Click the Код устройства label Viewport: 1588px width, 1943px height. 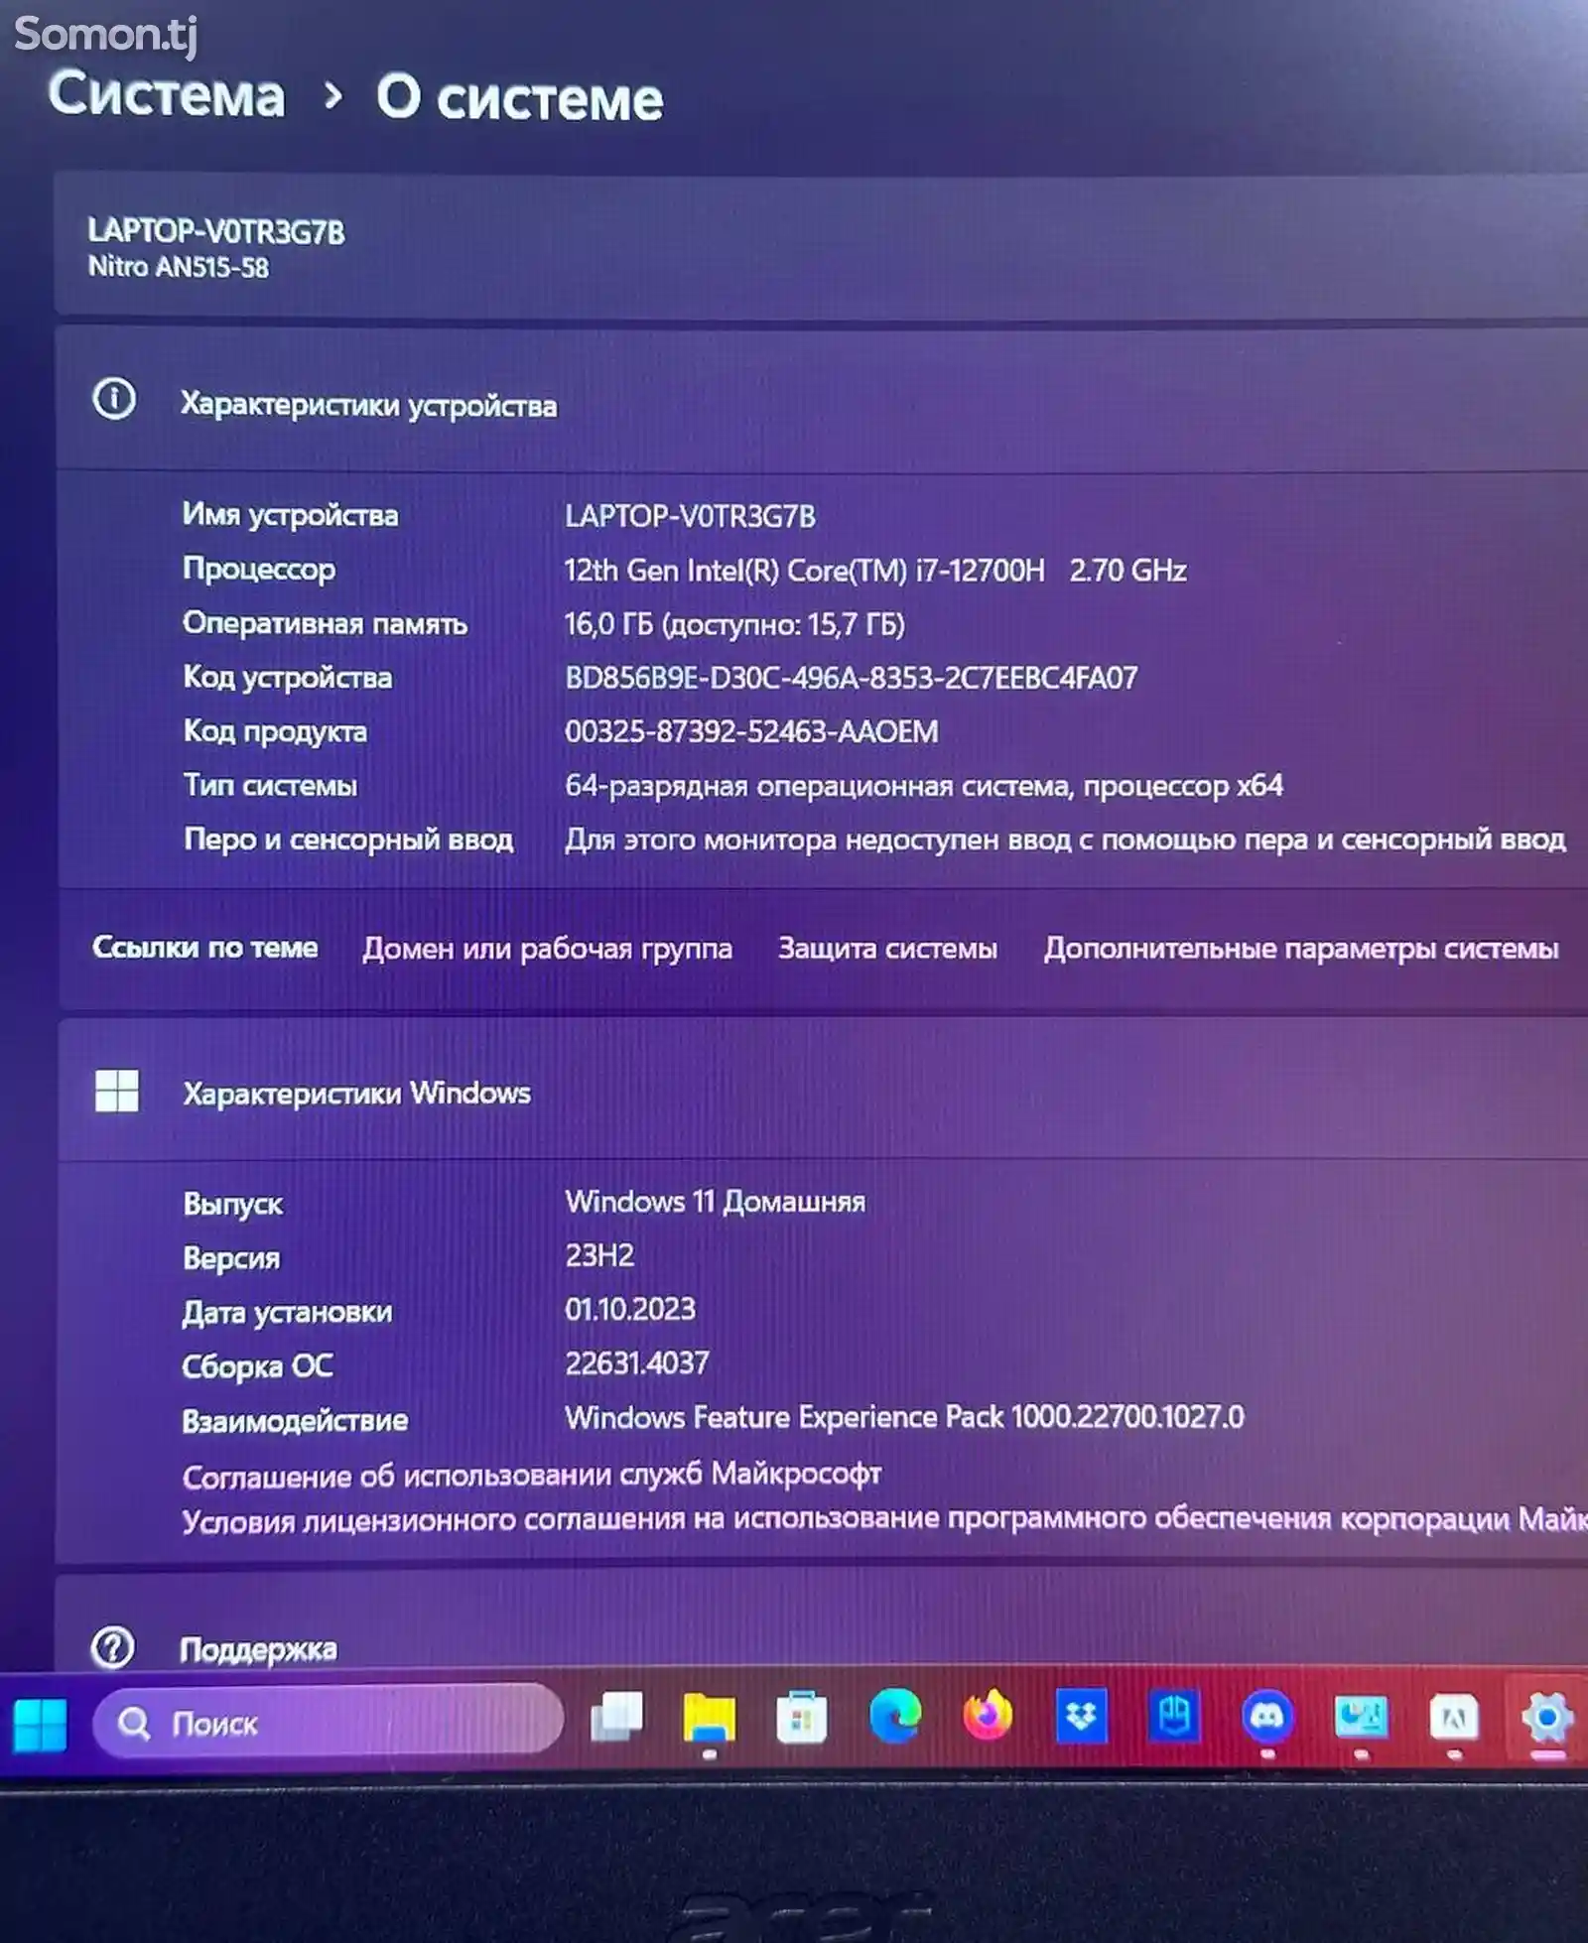(x=287, y=677)
